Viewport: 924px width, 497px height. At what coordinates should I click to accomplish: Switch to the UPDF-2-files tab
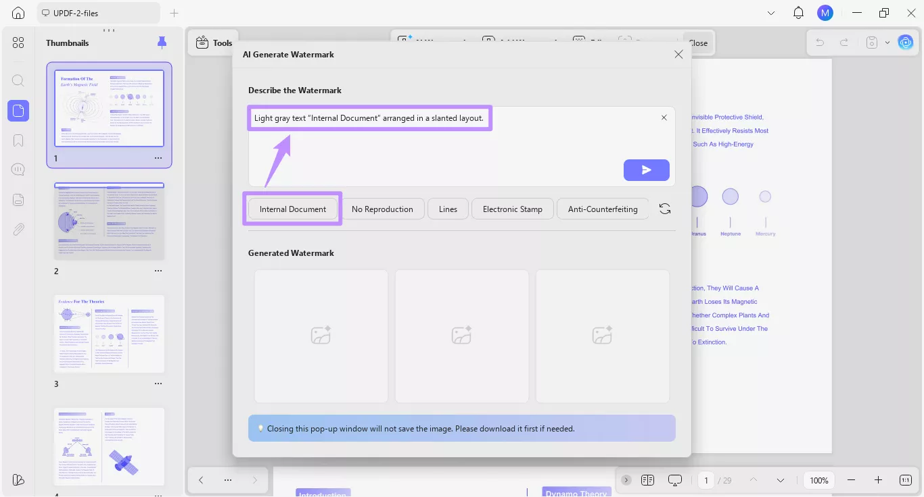click(x=98, y=12)
